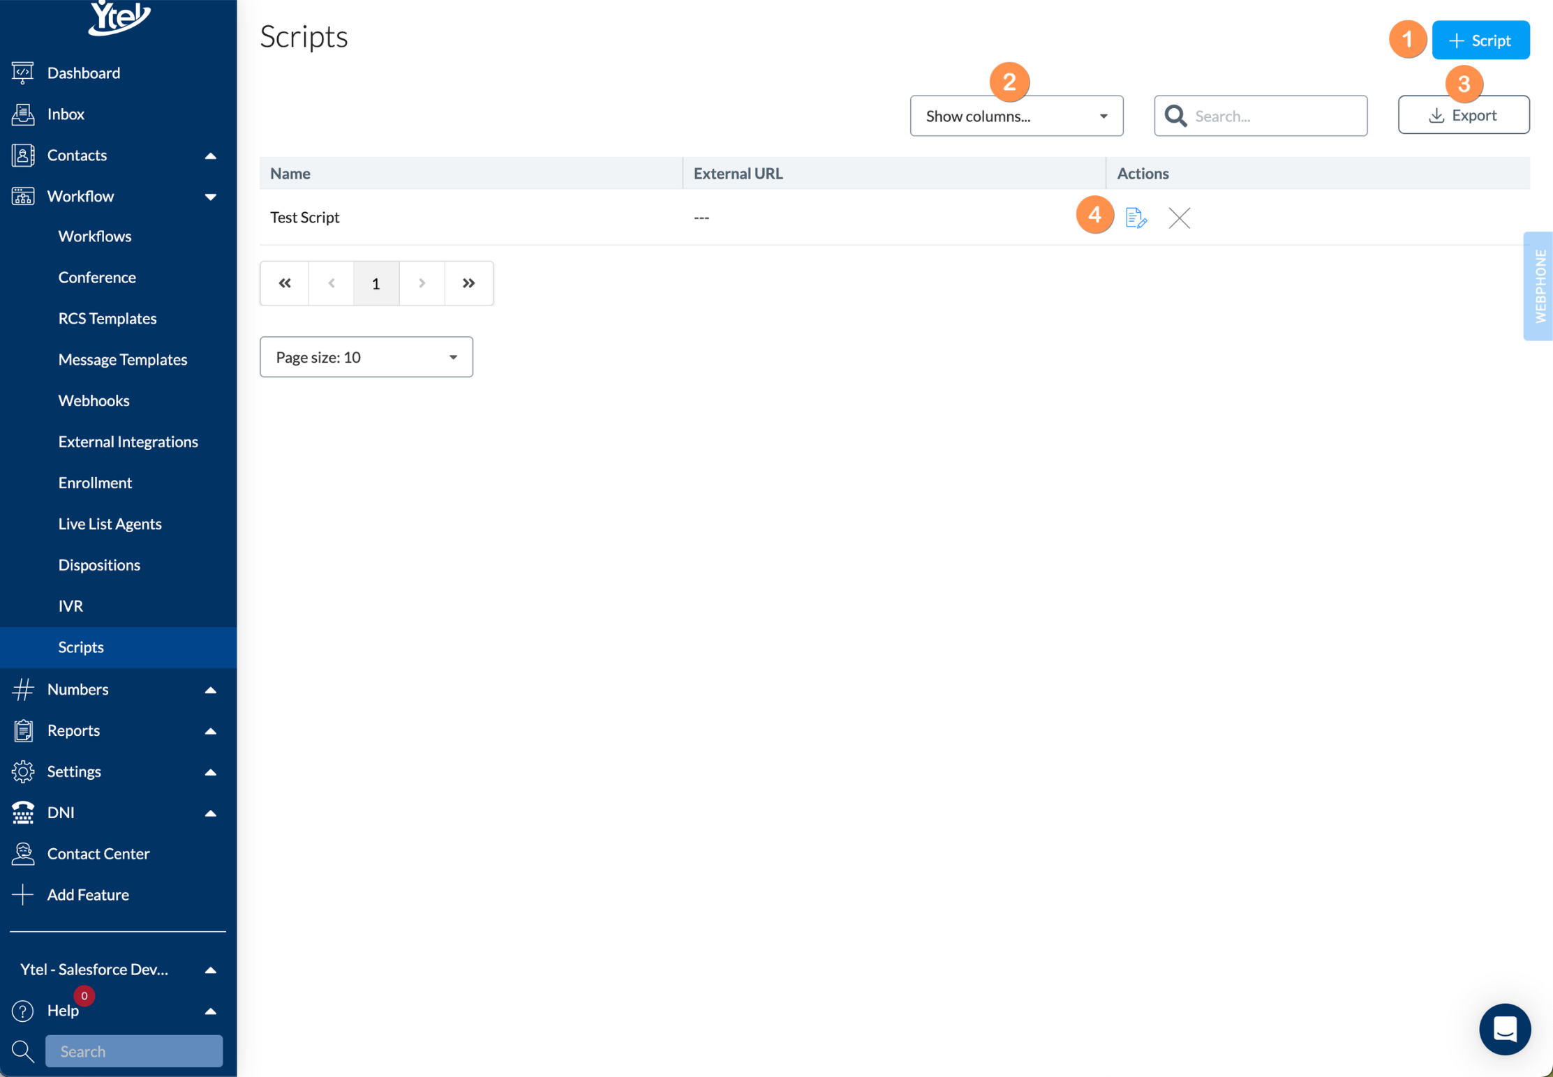This screenshot has width=1553, height=1077.
Task: Click the Add Feature plus icon
Action: tap(22, 894)
